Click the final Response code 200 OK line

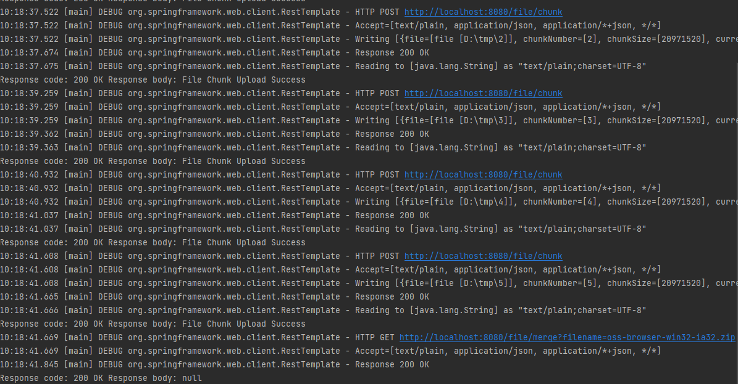(x=49, y=378)
